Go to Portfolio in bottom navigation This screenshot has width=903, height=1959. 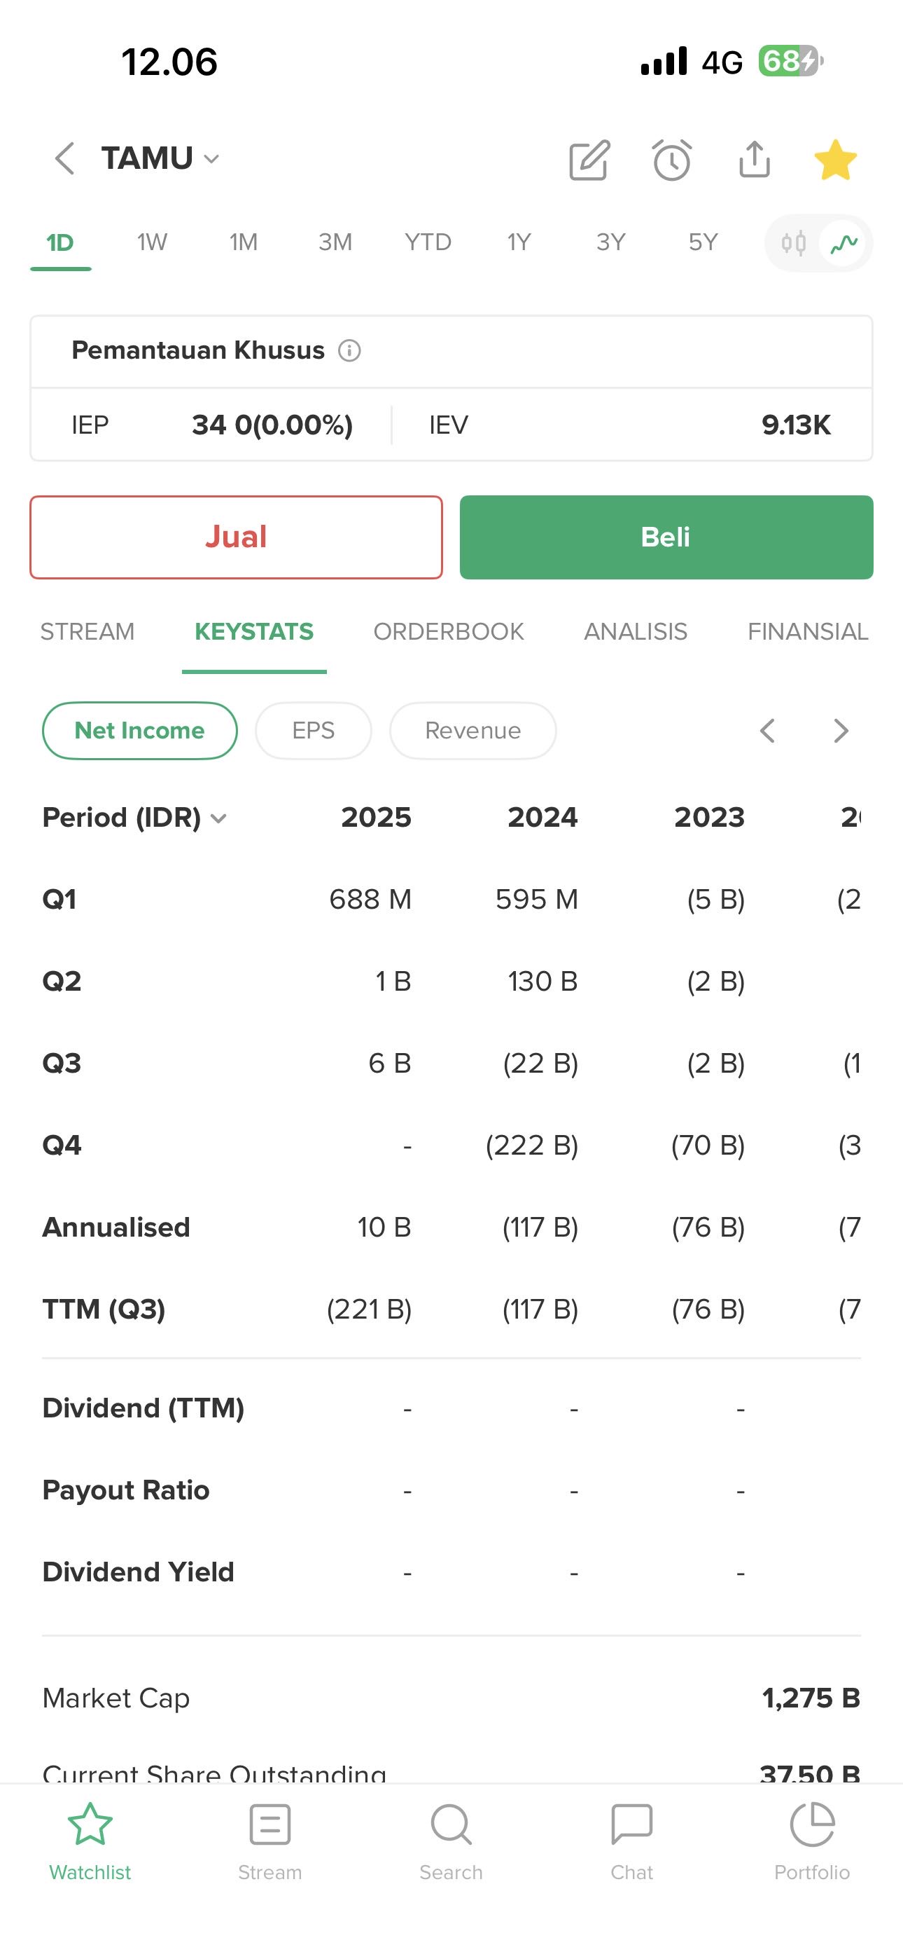(812, 1838)
